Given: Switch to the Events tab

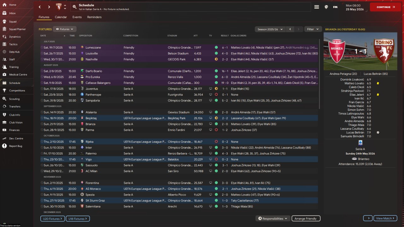Looking at the screenshot, I should click(77, 17).
